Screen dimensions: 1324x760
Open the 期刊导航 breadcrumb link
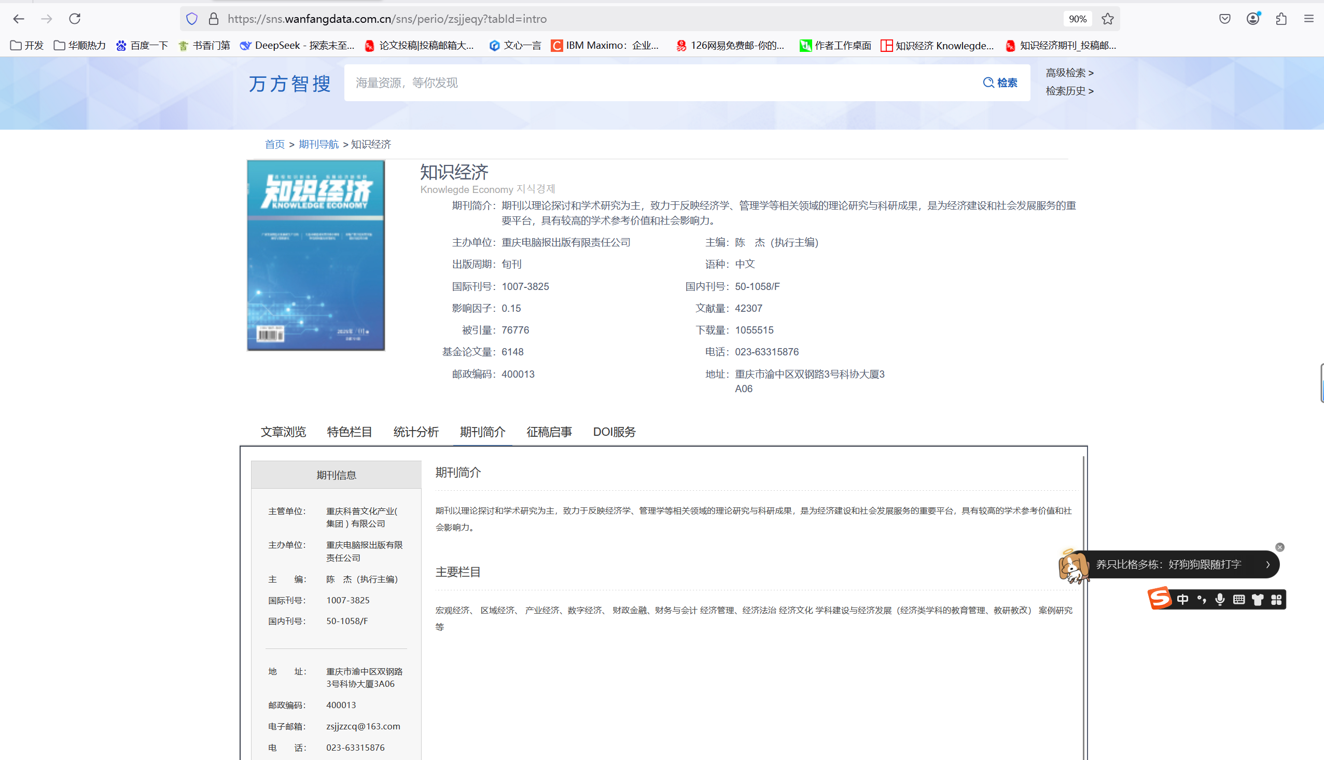[x=318, y=144]
